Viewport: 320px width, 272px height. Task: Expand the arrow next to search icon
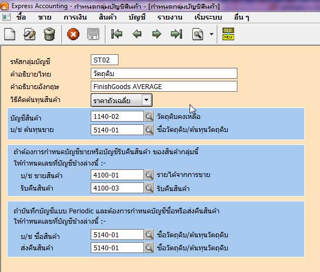click(212, 34)
